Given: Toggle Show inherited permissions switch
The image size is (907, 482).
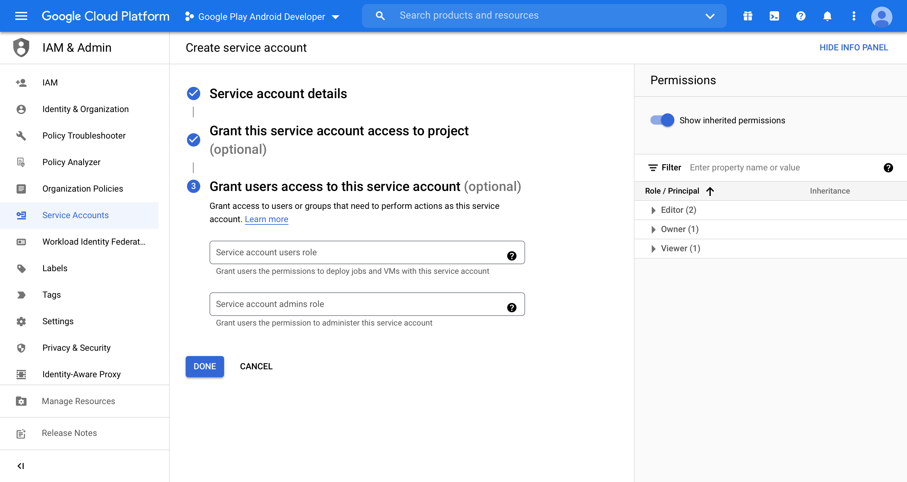Looking at the screenshot, I should [x=662, y=120].
